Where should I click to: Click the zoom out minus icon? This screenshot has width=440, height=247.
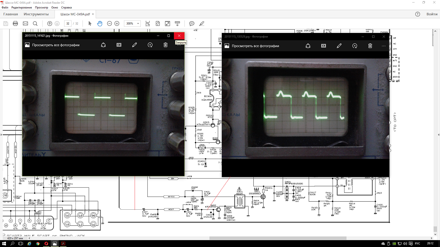click(x=109, y=23)
